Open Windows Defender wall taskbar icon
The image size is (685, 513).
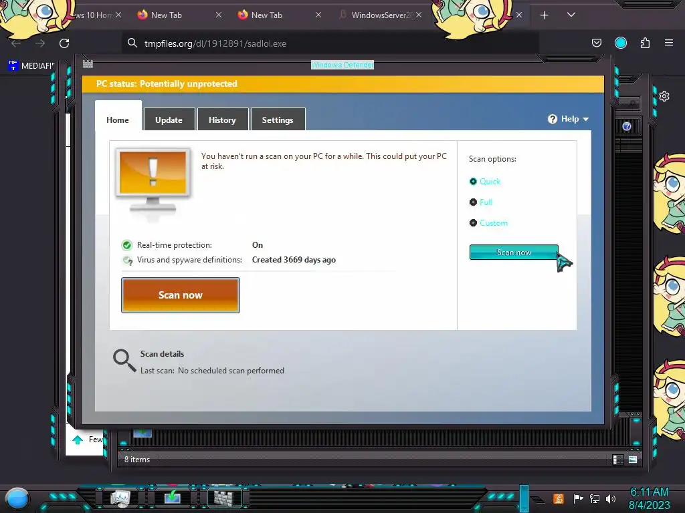224,498
